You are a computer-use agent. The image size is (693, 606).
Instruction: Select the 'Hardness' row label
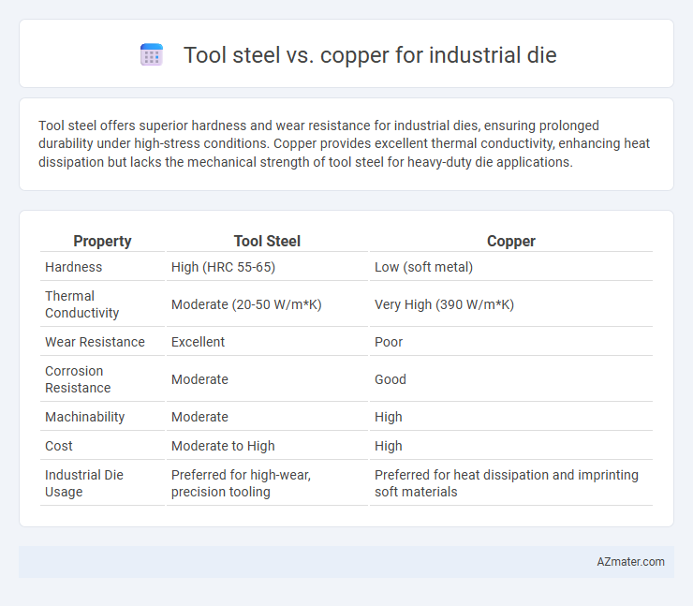coord(73,267)
